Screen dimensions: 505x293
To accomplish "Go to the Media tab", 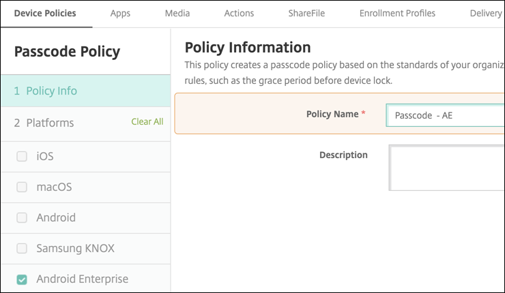I will pos(177,13).
